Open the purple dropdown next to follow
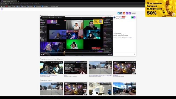 coord(134,17)
